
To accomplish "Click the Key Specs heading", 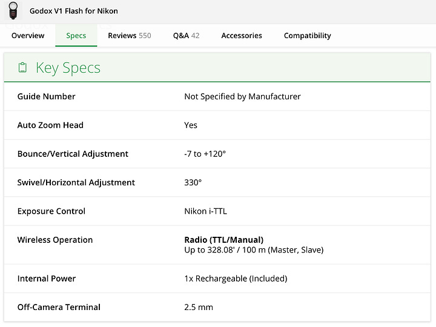I will tap(68, 68).
